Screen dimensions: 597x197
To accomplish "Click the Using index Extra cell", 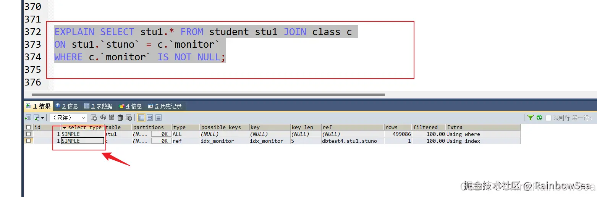I will coord(483,141).
